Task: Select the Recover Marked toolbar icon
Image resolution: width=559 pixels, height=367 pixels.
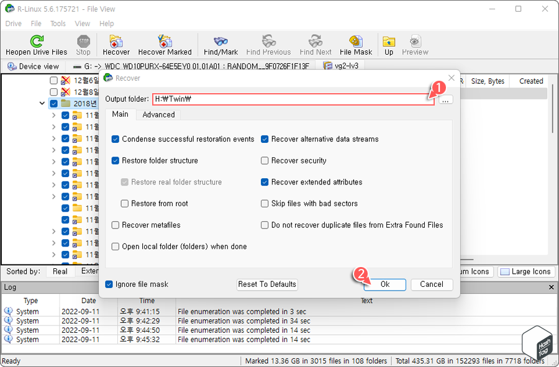Action: point(165,43)
